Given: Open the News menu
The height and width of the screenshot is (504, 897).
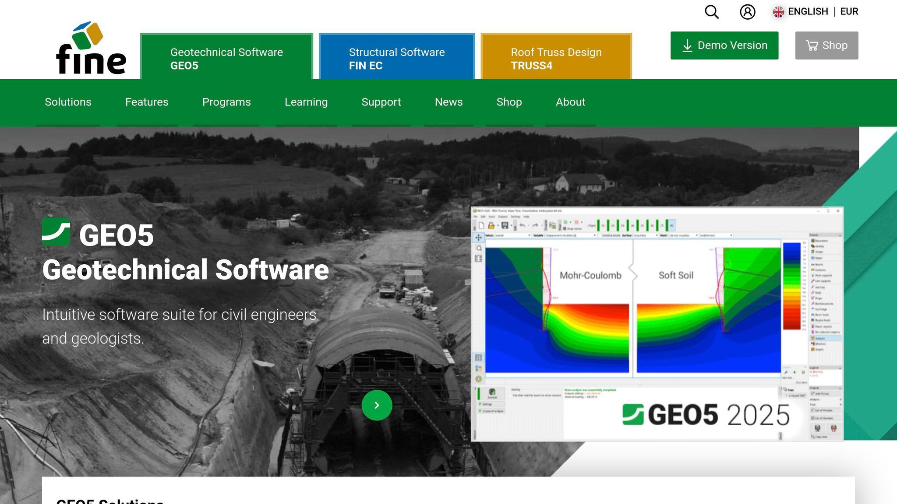Looking at the screenshot, I should click(x=448, y=102).
